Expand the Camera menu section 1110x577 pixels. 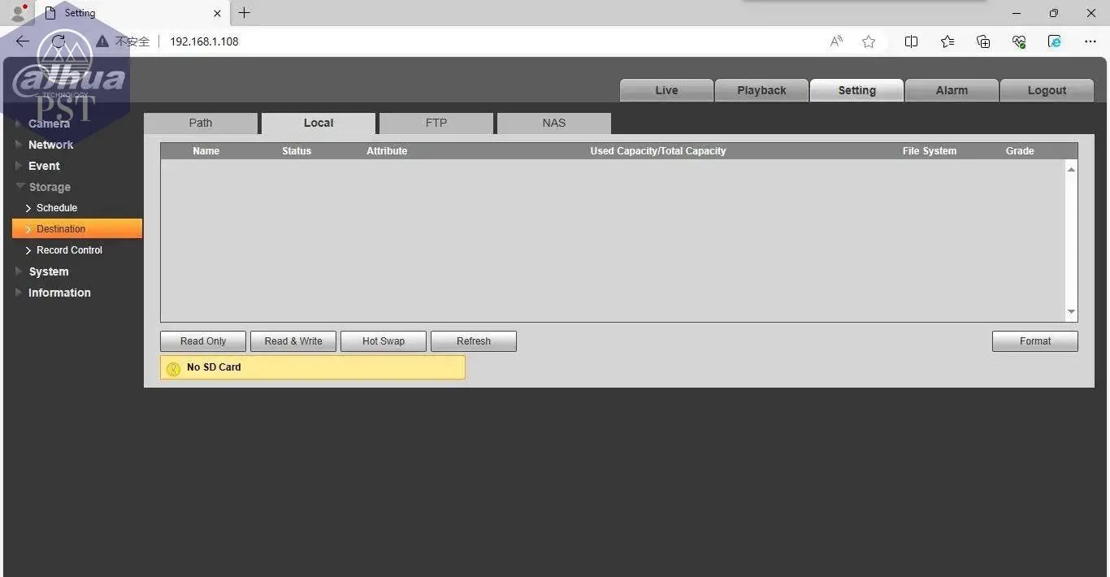coord(49,124)
